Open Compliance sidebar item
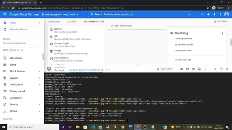 pos(16,98)
